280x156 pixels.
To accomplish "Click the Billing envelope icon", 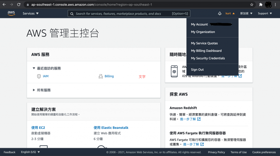I will pyautogui.click(x=101, y=76).
